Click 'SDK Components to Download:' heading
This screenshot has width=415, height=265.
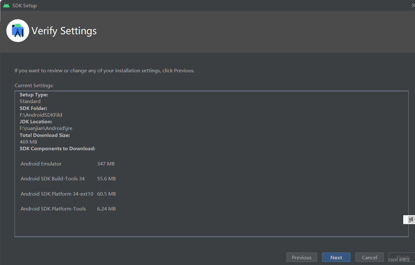click(x=57, y=149)
